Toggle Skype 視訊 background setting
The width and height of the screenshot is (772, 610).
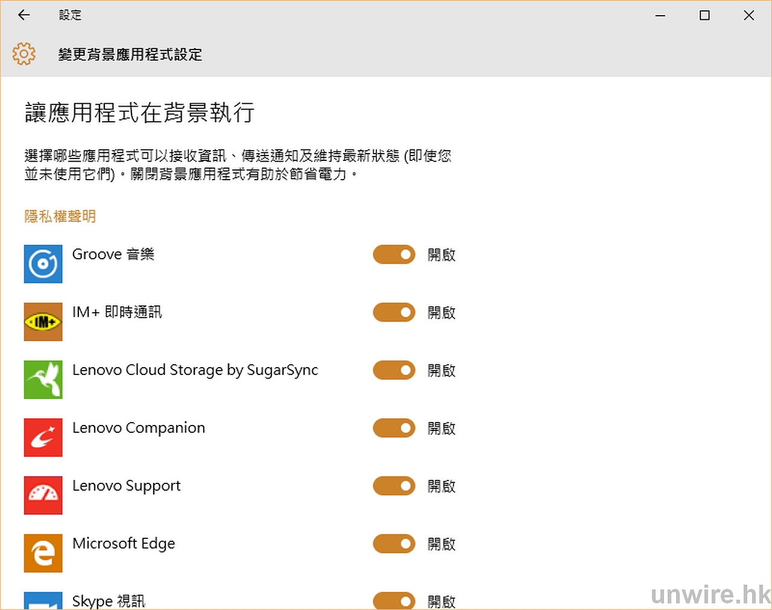(x=394, y=601)
